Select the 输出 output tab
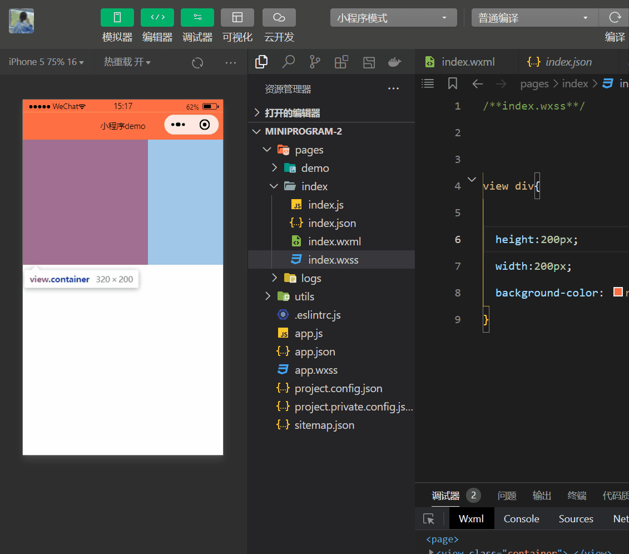This screenshot has height=554, width=629. [x=542, y=496]
